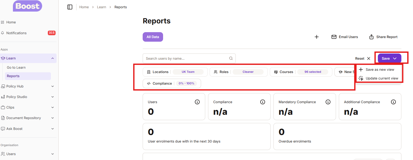Click the Additional Compliance info icon
The width and height of the screenshot is (413, 160).
393,102
